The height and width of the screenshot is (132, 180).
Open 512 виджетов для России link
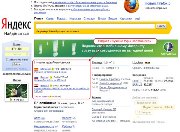pyautogui.click(x=148, y=122)
